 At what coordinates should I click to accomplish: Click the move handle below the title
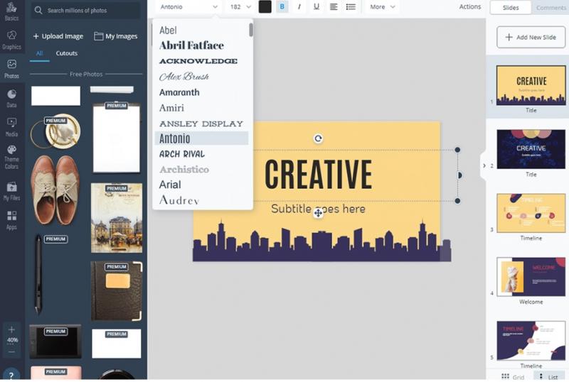pyautogui.click(x=318, y=213)
